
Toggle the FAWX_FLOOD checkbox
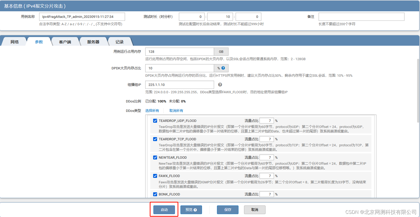coord(155,176)
